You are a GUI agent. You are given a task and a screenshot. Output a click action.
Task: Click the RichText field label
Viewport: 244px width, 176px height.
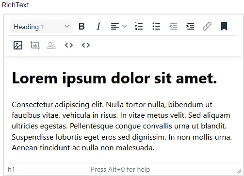16,5
